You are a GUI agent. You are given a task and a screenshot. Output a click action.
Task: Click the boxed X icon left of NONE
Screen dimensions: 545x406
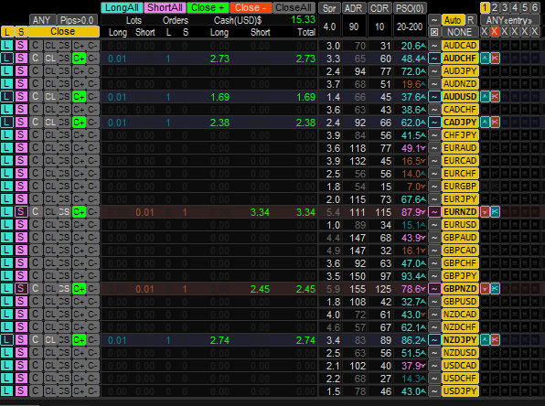[x=434, y=32]
